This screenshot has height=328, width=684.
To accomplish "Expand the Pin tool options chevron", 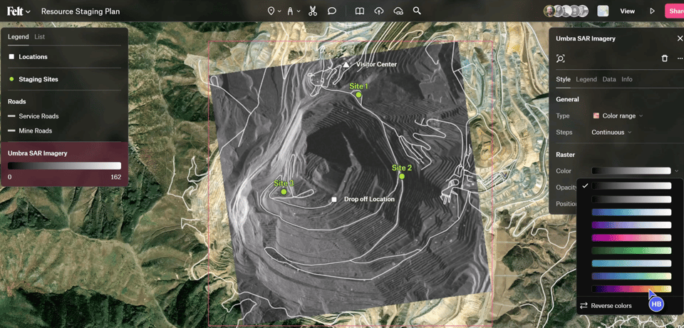I will [279, 11].
